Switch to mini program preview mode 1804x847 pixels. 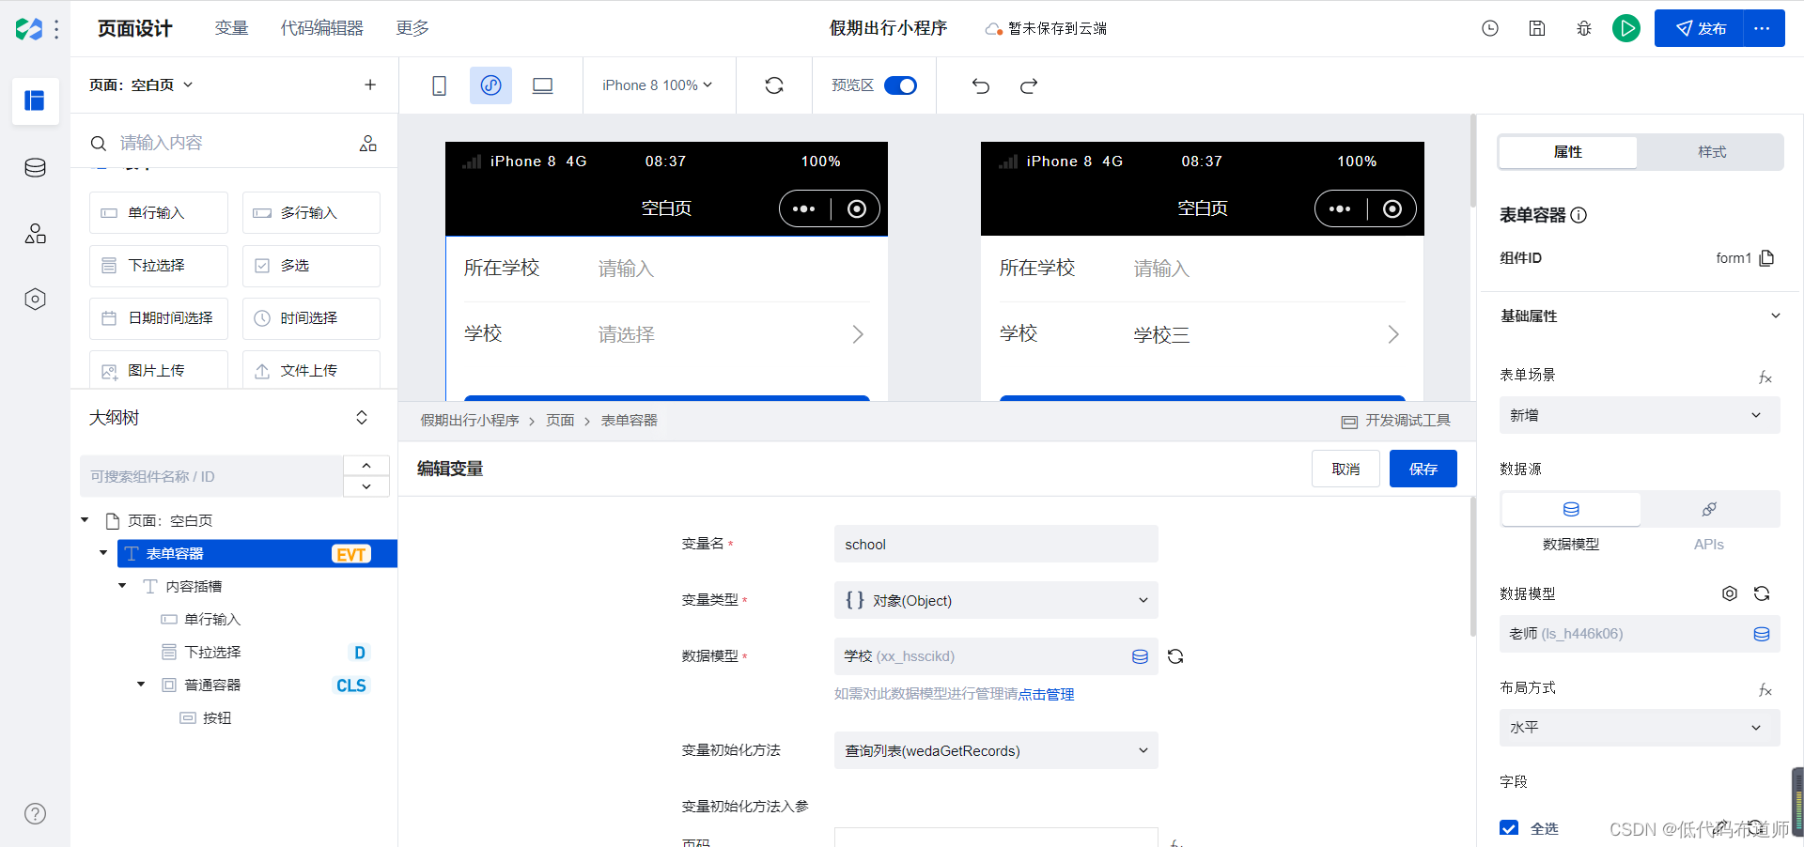coord(490,85)
